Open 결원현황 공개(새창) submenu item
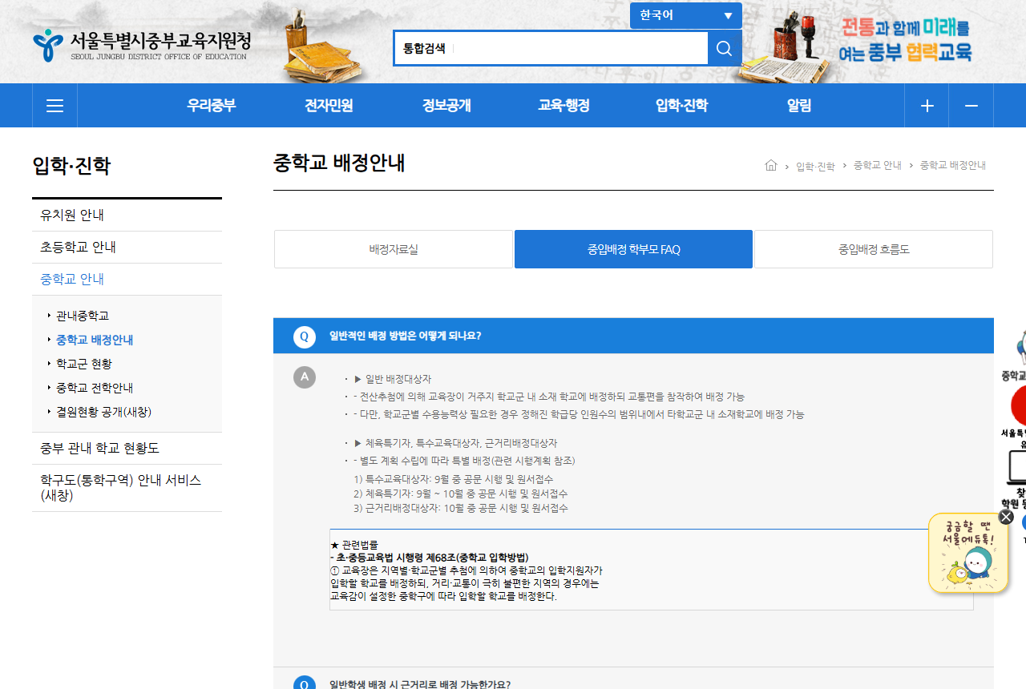 (x=103, y=412)
